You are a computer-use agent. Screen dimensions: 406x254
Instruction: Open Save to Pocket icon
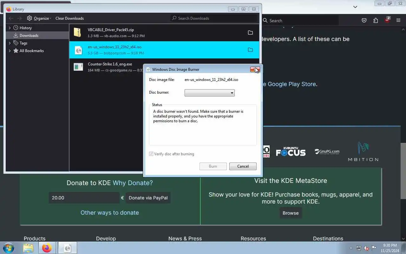pyautogui.click(x=364, y=21)
